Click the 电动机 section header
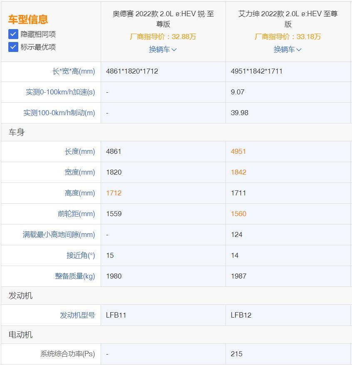 [x=20, y=335]
